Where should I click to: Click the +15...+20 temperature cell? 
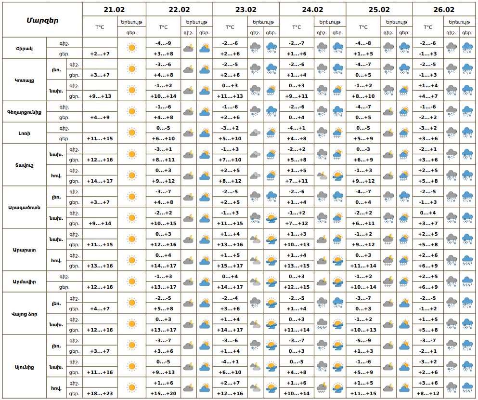[x=164, y=394]
